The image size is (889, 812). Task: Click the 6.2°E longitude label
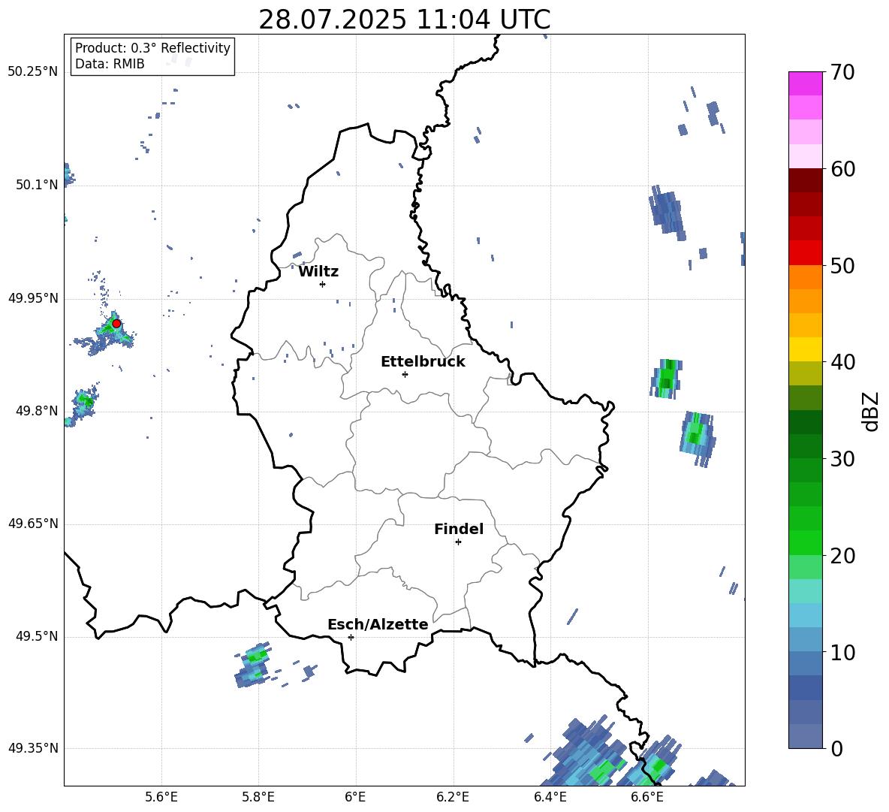[453, 797]
